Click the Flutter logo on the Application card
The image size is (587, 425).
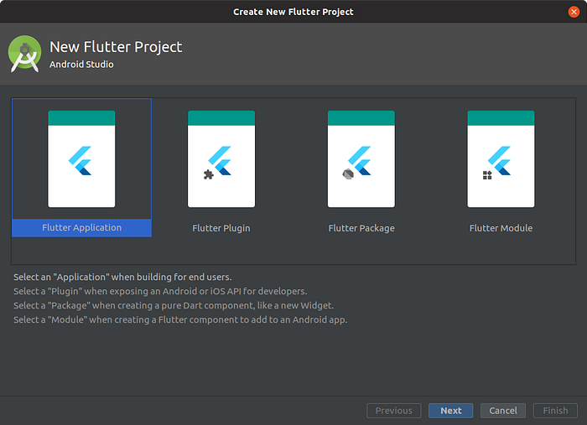coord(81,160)
